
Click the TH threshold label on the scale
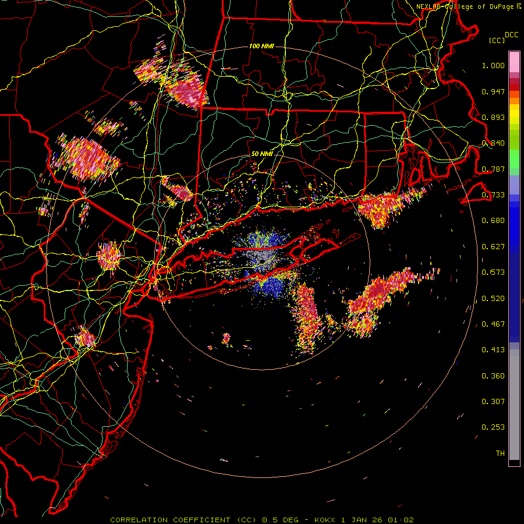[500, 454]
